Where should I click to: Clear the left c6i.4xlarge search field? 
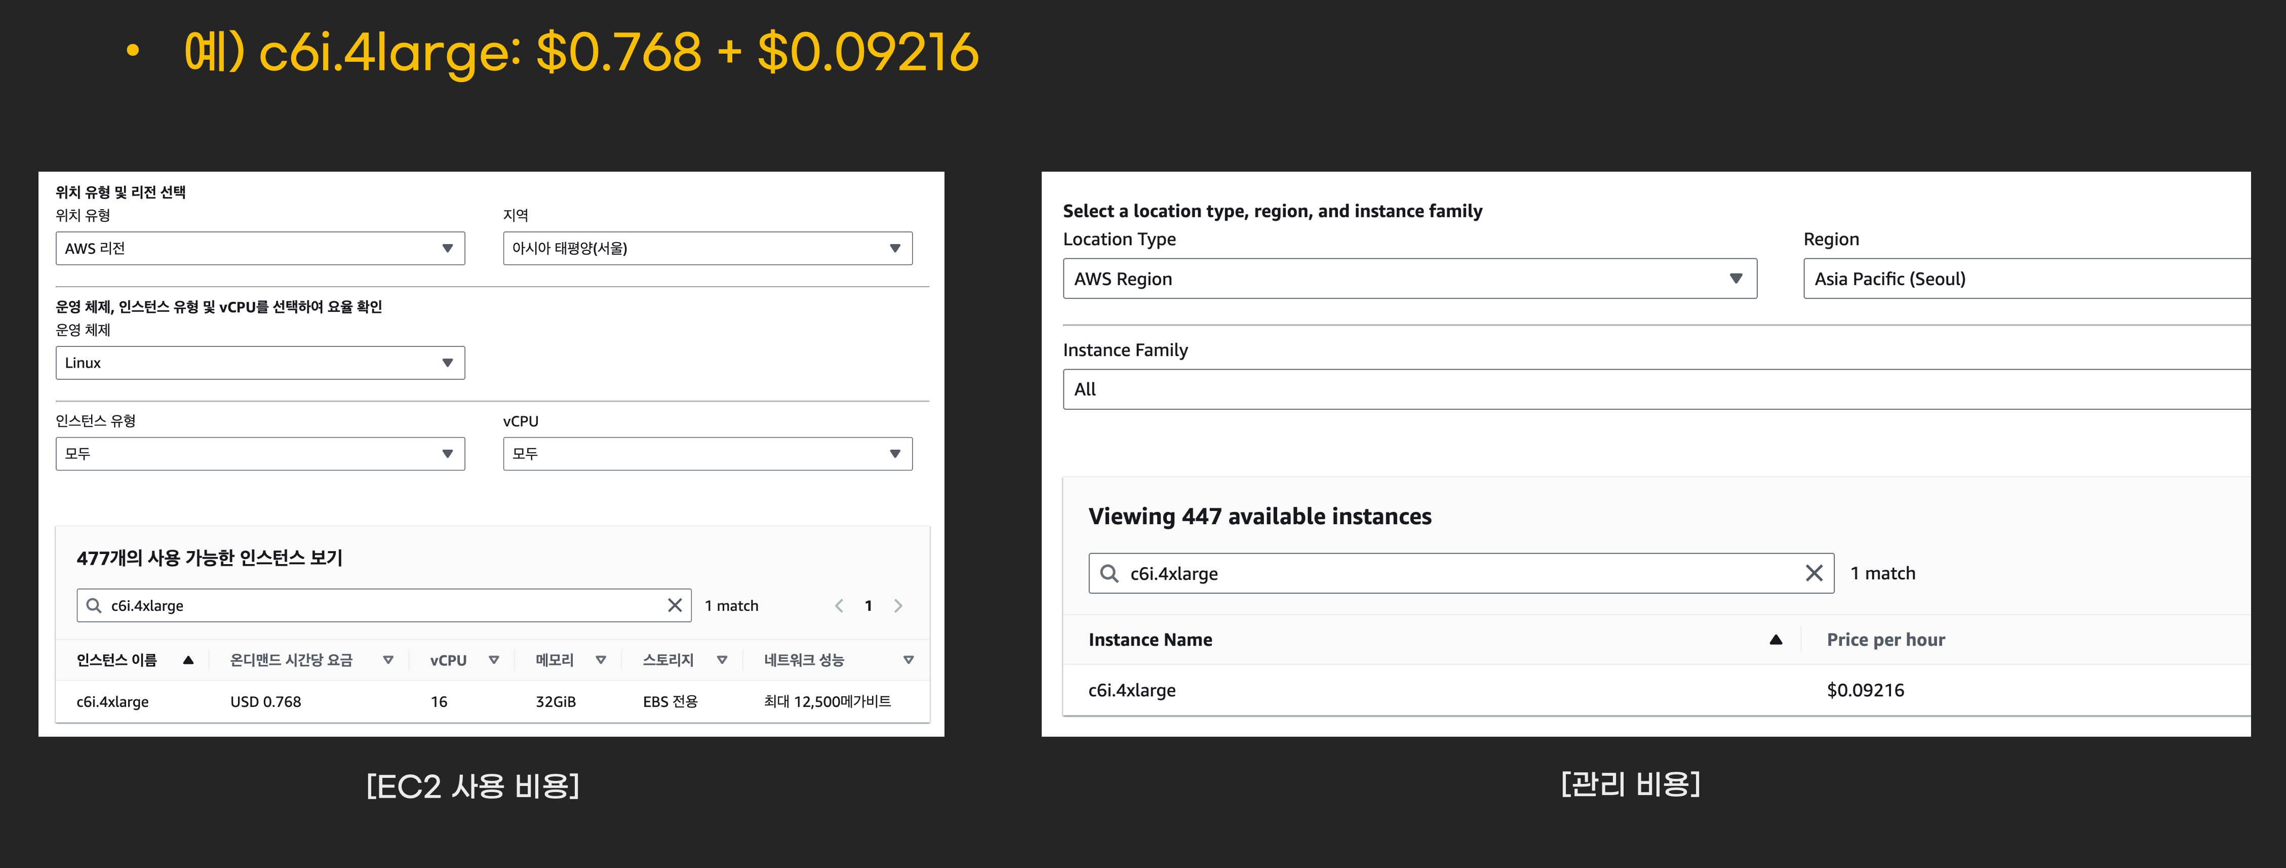[675, 605]
